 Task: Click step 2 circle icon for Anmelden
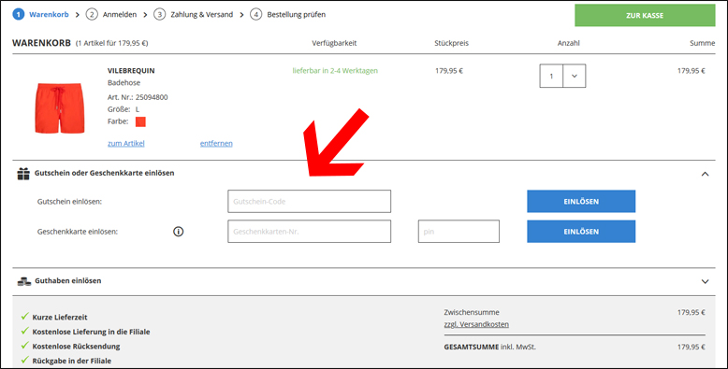pyautogui.click(x=92, y=14)
